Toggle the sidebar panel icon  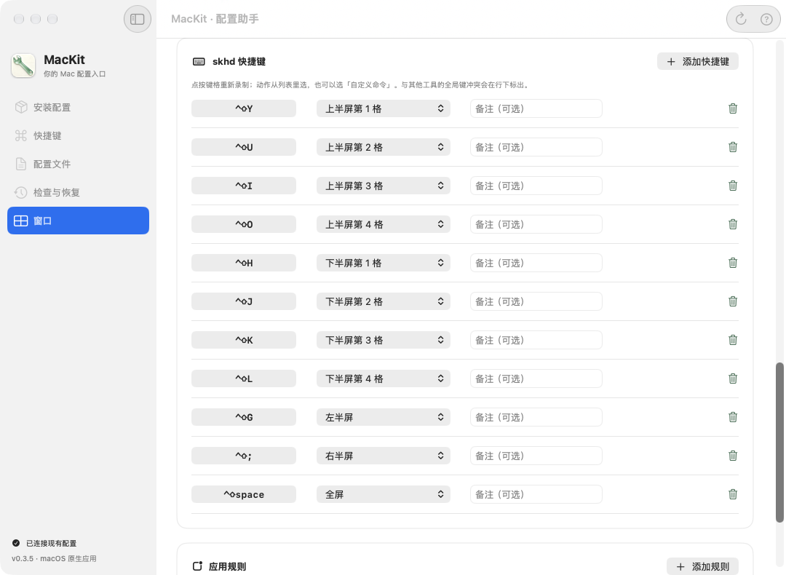(138, 19)
